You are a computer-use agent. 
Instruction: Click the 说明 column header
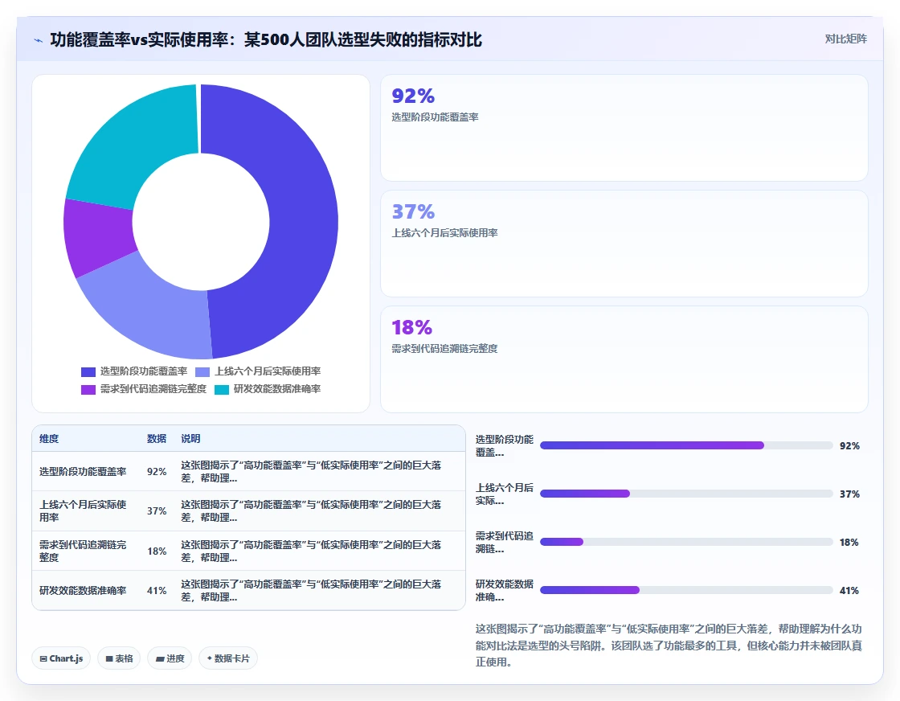tap(190, 439)
